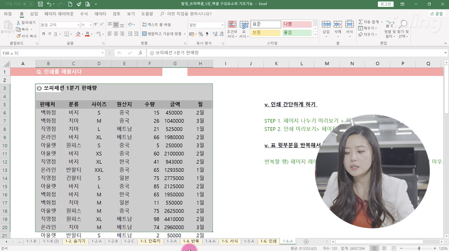Apply red font color
This screenshot has width=449, height=251.
(87, 34)
